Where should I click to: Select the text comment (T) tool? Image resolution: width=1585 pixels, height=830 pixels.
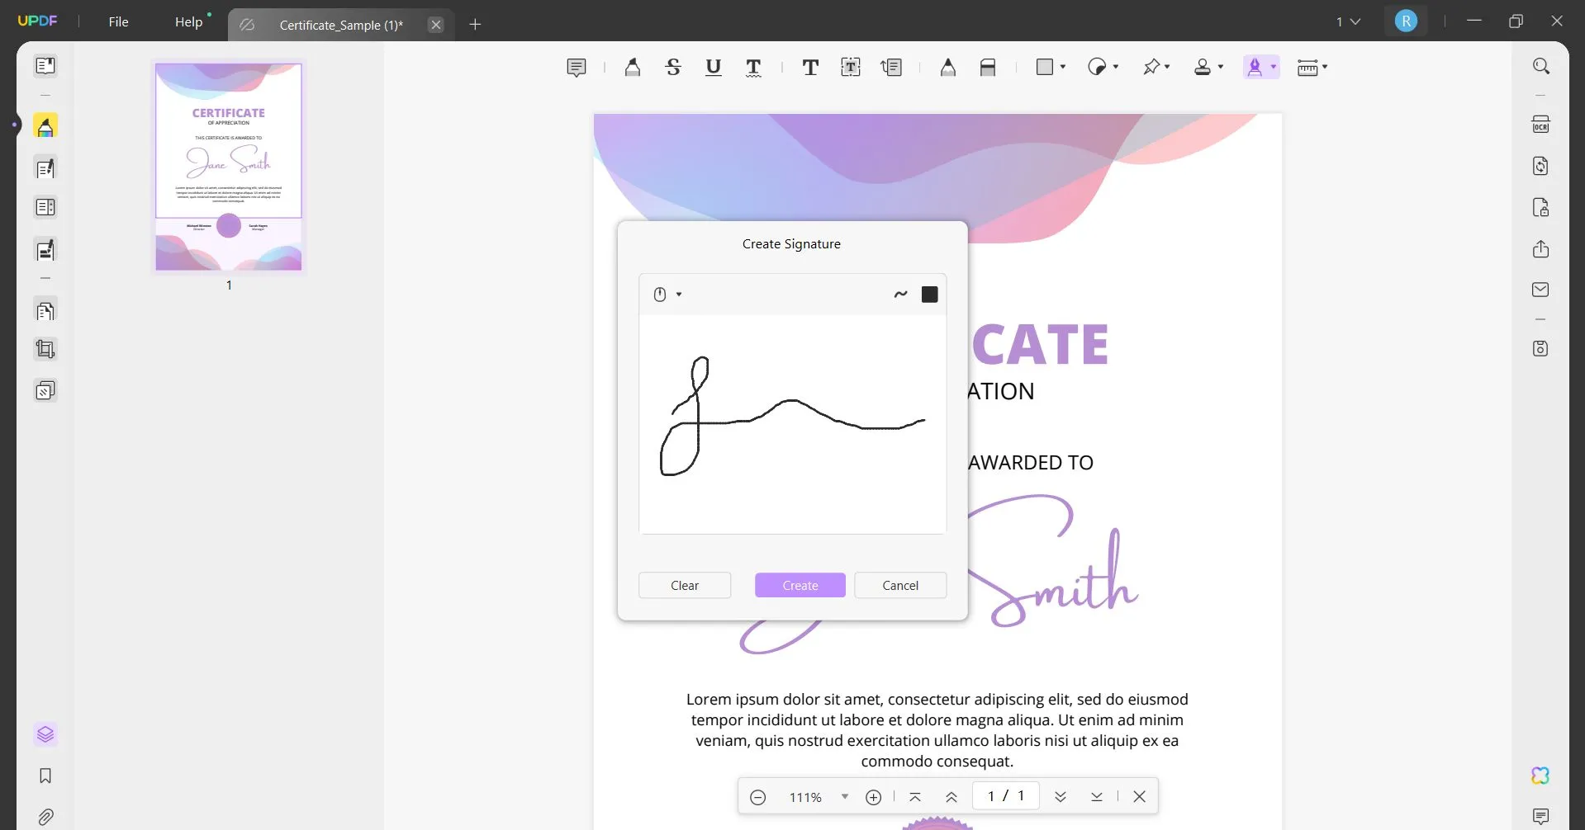(x=810, y=68)
